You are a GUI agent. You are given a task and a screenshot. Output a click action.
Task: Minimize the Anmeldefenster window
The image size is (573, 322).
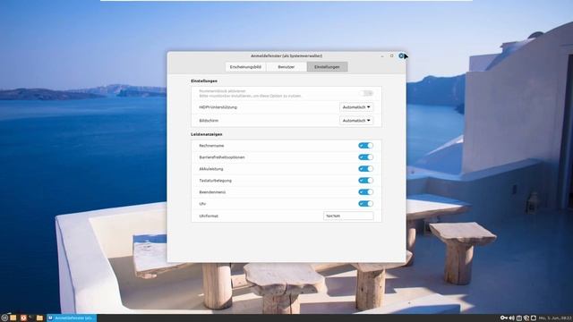point(382,55)
